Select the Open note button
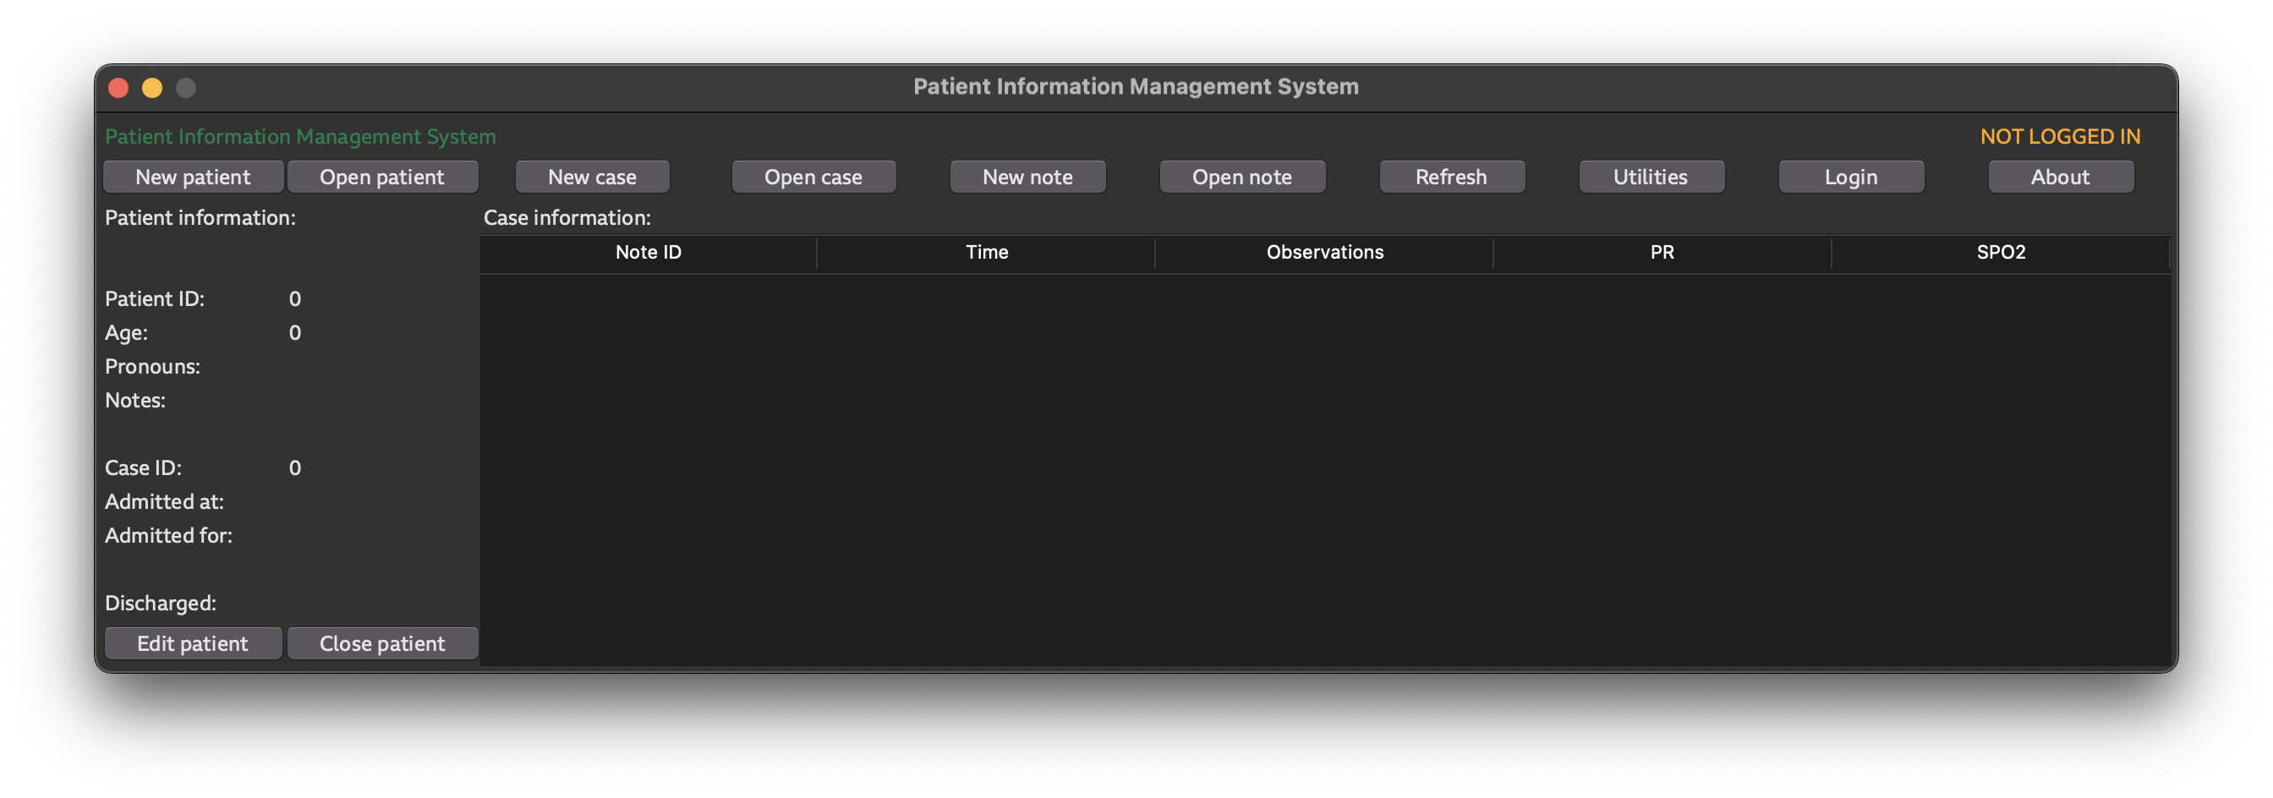The width and height of the screenshot is (2273, 798). point(1241,177)
